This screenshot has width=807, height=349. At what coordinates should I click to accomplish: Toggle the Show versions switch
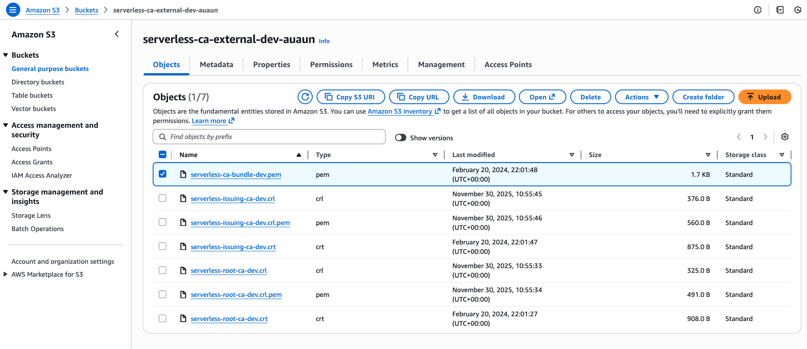click(x=401, y=138)
